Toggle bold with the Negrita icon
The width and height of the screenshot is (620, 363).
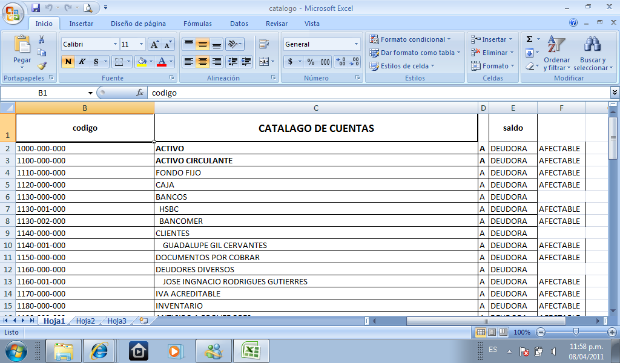pyautogui.click(x=68, y=62)
